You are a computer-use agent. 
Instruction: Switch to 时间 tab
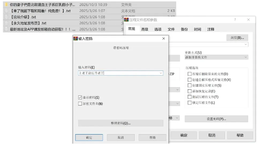(198, 29)
